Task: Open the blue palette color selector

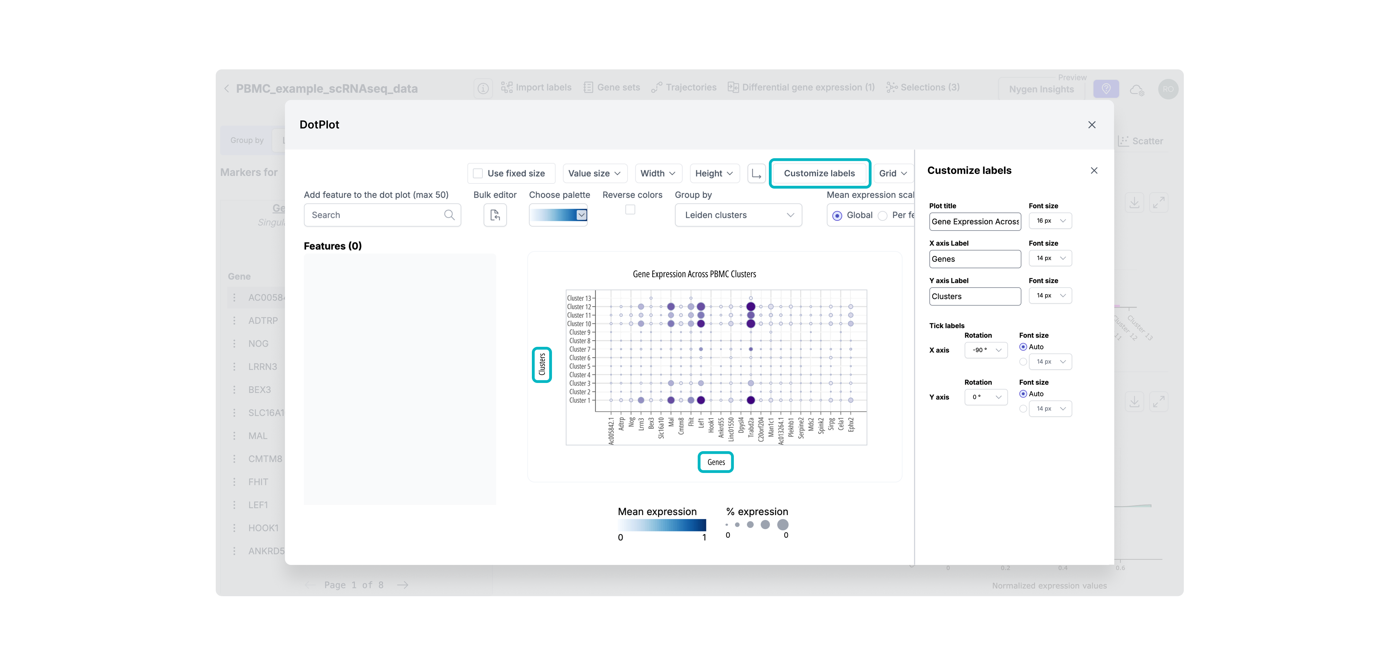Action: 558,215
